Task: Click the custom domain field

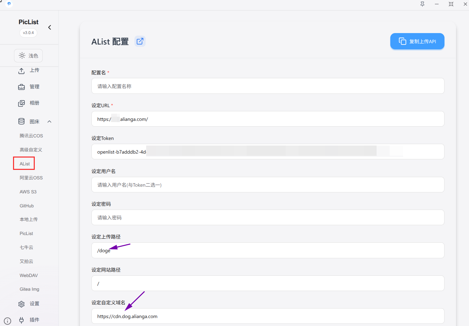Action: click(268, 316)
